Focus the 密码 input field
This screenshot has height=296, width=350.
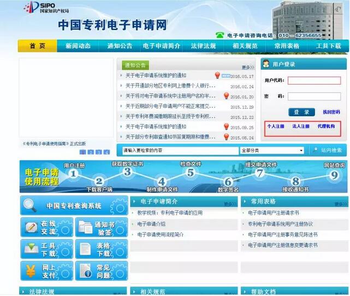314,96
